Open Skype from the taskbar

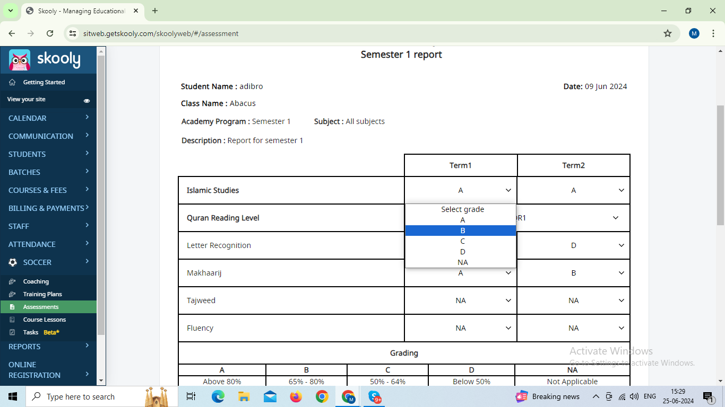point(375,396)
